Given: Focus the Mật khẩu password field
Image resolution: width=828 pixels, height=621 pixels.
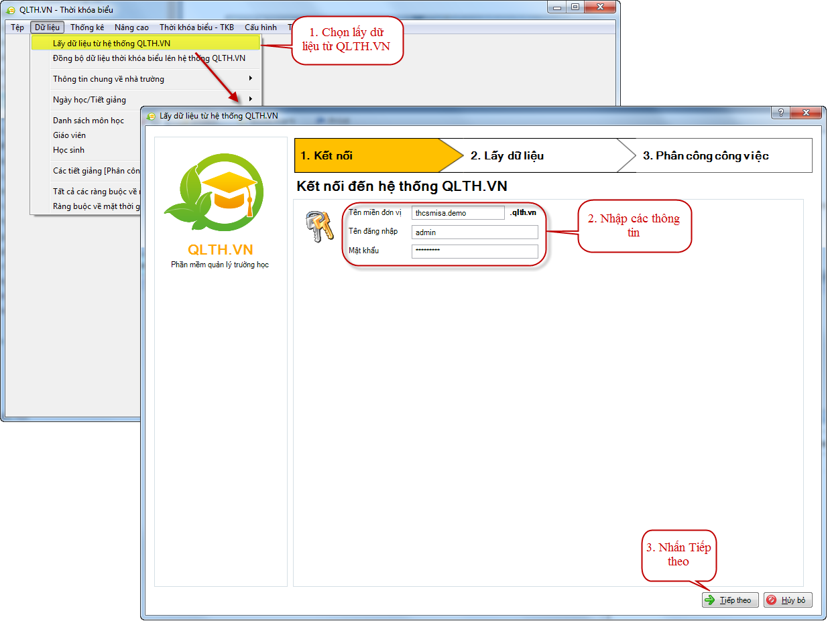Looking at the screenshot, I should click(x=475, y=252).
